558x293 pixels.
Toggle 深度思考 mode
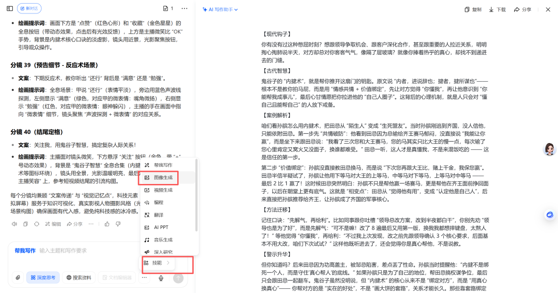(43, 277)
